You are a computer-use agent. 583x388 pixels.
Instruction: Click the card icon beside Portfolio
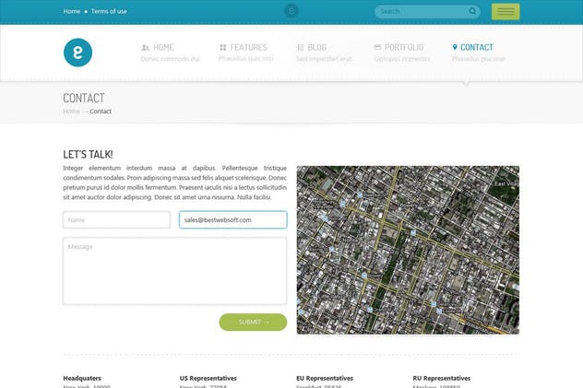click(x=377, y=47)
